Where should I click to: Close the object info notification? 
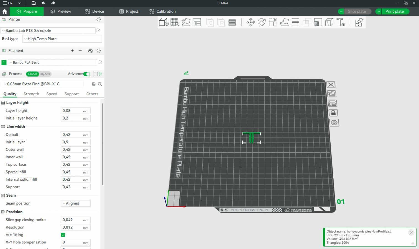[x=411, y=233]
